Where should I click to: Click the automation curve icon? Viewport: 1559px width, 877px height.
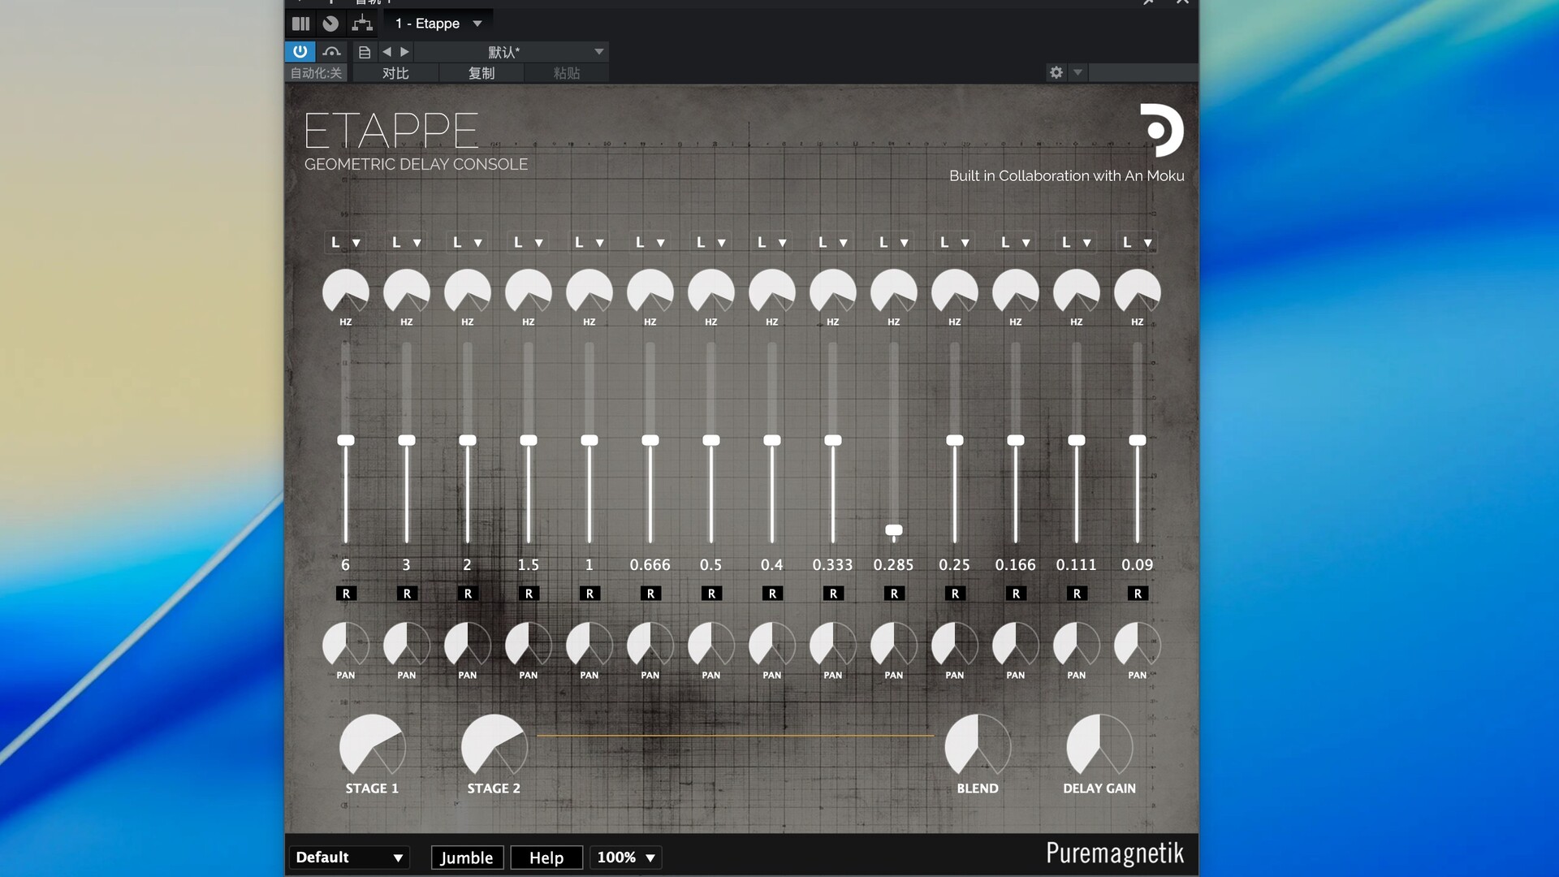point(331,51)
